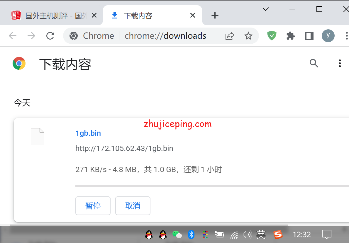The width and height of the screenshot is (349, 243).
Task: Open the tab search dropdown chevron
Action: 266,9
